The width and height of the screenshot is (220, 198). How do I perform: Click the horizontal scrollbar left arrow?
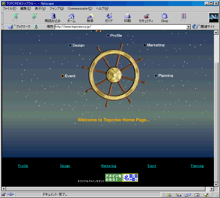[x=4, y=189]
